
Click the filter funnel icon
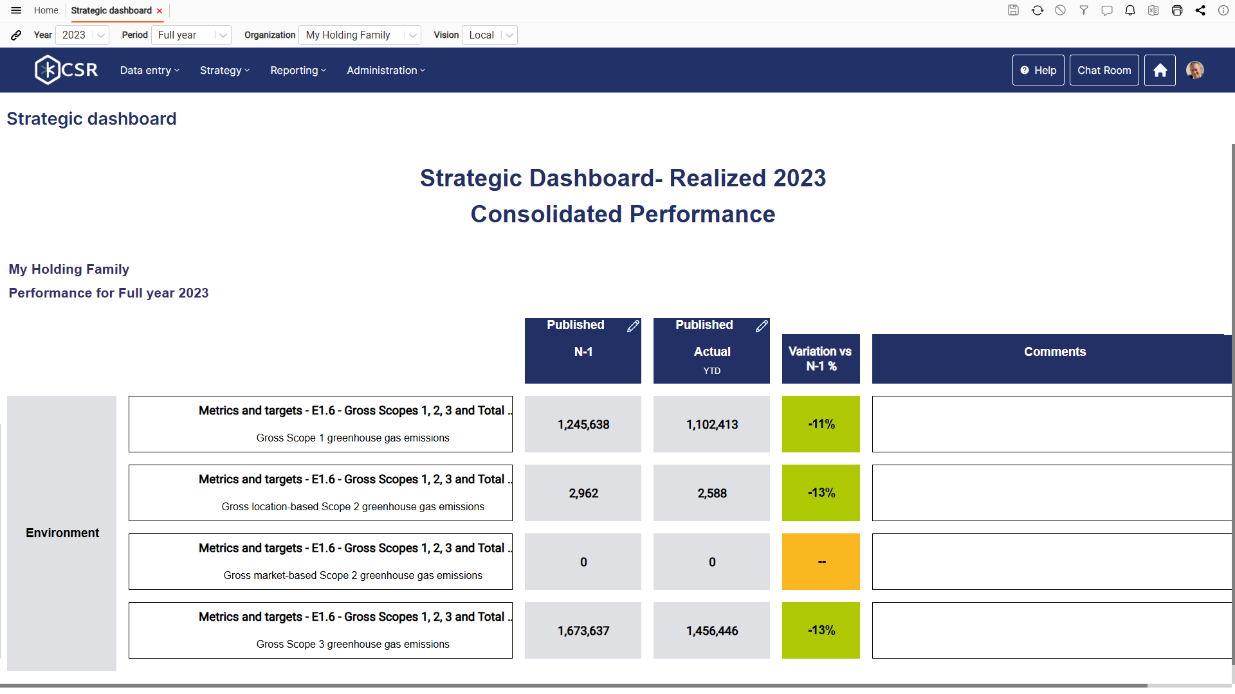tap(1084, 10)
